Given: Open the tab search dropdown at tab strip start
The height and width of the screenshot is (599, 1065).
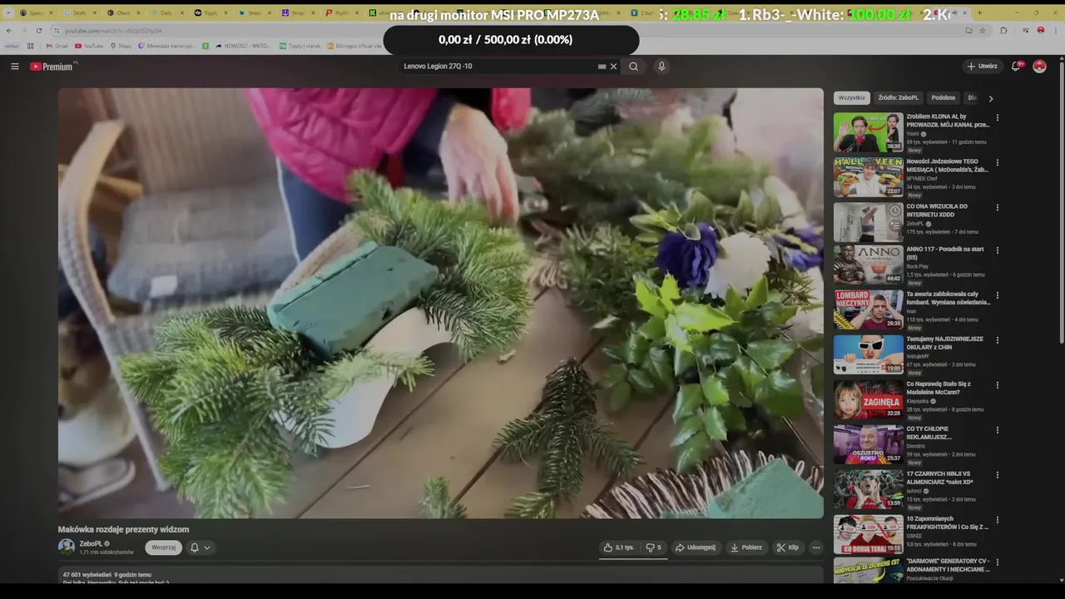Looking at the screenshot, I should pyautogui.click(x=8, y=12).
